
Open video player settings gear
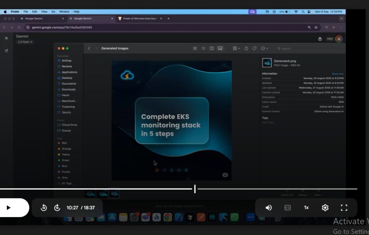point(325,208)
